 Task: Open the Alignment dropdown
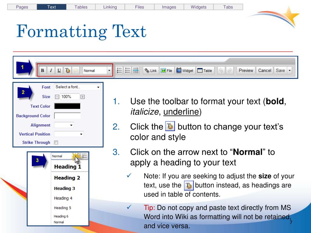pyautogui.click(x=64, y=125)
